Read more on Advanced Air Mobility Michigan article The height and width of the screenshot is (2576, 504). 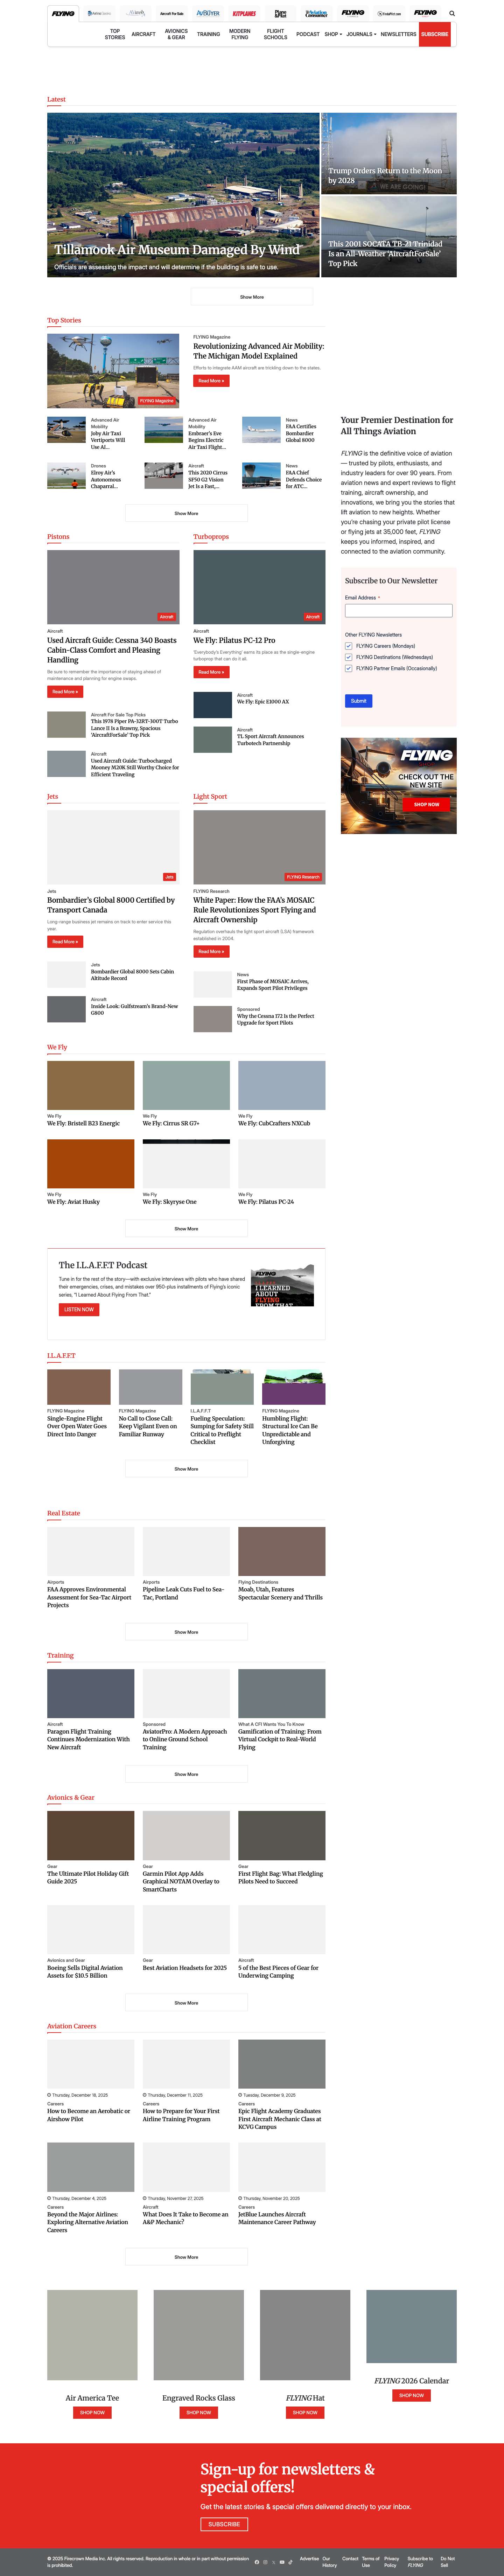[x=211, y=381]
